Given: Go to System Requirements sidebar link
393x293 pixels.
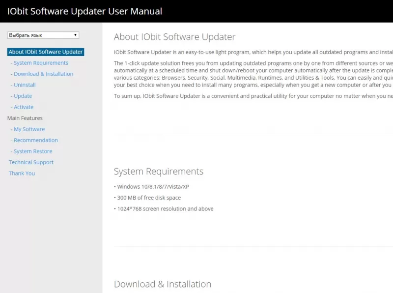Looking at the screenshot, I should (41, 63).
